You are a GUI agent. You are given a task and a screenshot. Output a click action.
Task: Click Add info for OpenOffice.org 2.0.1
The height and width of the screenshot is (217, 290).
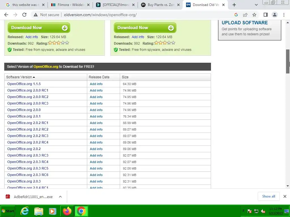coord(96,116)
